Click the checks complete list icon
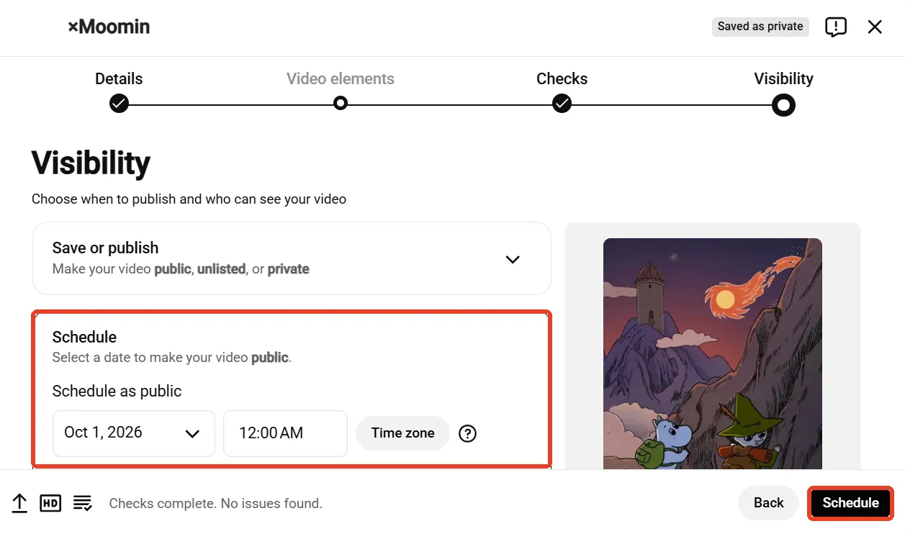The image size is (905, 534). click(x=82, y=503)
